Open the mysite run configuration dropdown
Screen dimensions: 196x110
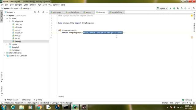[x=162, y=8]
